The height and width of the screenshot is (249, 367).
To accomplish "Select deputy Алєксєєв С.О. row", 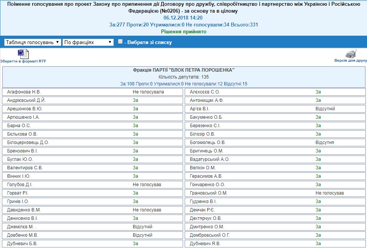I will 205,92.
